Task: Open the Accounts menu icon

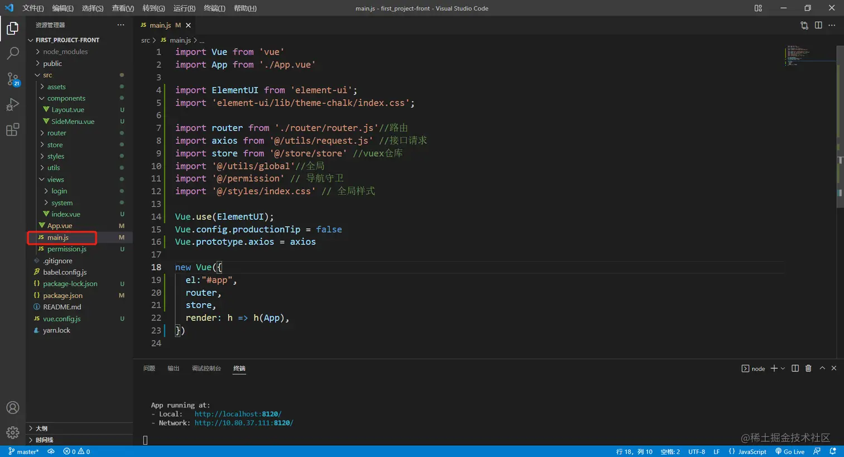Action: click(x=12, y=408)
